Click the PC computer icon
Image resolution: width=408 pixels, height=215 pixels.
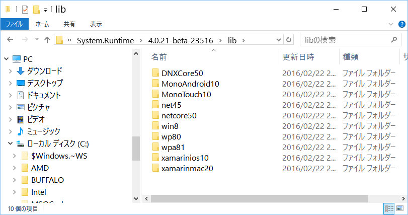click(x=17, y=59)
